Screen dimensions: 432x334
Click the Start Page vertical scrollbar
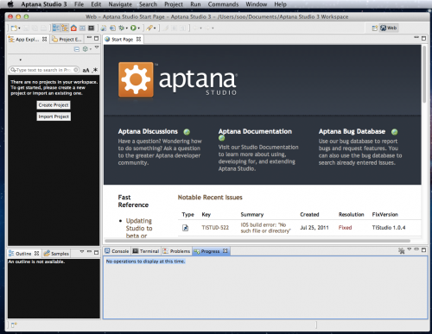point(424,74)
